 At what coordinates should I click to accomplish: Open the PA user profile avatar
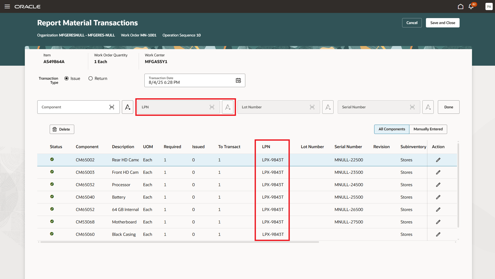(x=489, y=6)
